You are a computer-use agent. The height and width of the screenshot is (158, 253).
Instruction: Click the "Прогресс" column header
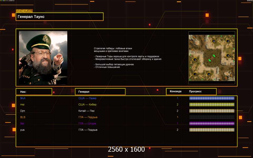click(195, 92)
